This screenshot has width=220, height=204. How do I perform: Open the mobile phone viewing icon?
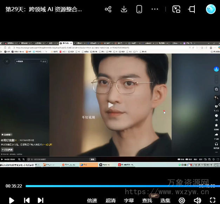click(x=139, y=9)
